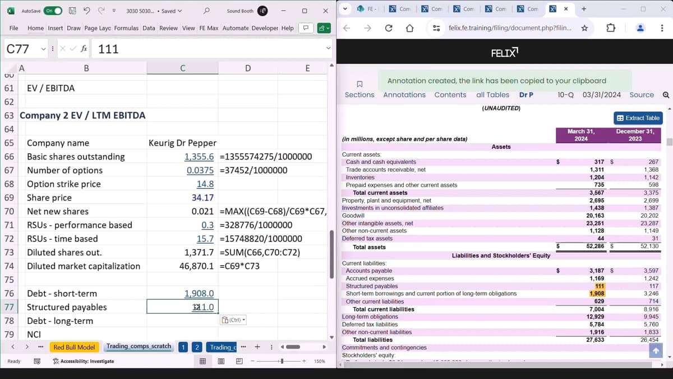Add a new sheet with plus icon

pos(257,346)
